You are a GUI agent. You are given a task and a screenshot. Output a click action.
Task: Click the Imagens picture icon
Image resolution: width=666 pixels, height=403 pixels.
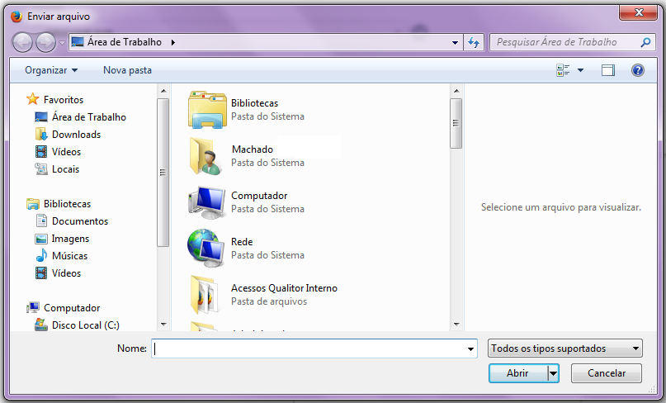pyautogui.click(x=41, y=239)
